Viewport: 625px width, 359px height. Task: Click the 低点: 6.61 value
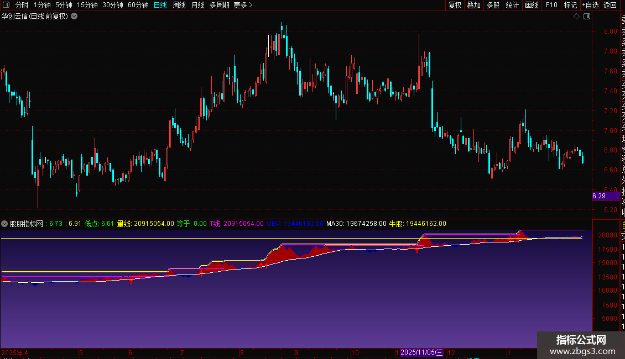pos(99,224)
